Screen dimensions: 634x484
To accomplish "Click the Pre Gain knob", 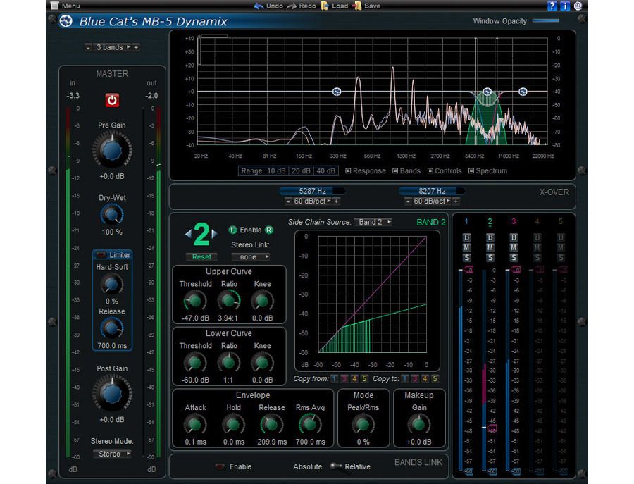I will click(x=112, y=151).
